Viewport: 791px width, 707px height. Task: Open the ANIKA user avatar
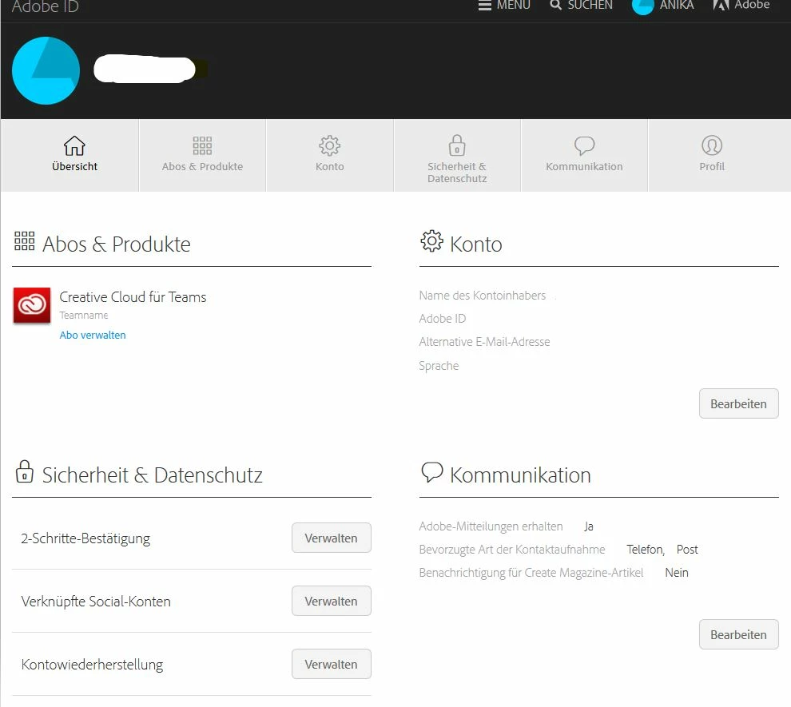coord(642,6)
